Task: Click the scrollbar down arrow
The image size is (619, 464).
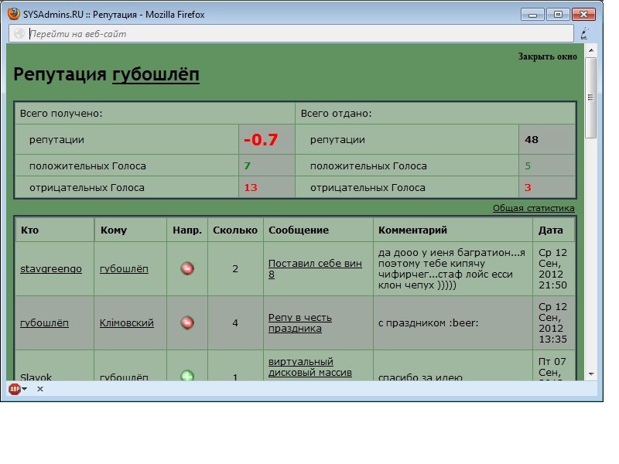Action: point(591,374)
